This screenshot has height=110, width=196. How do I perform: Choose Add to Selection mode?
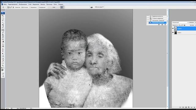pos(10,7)
